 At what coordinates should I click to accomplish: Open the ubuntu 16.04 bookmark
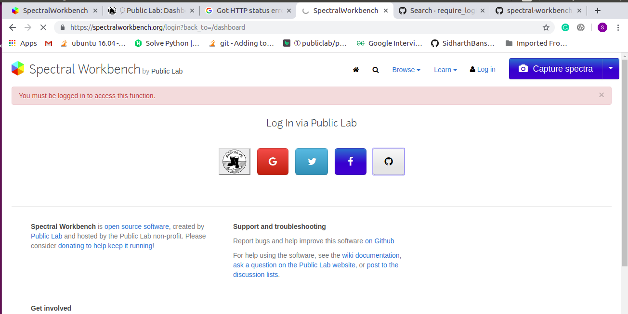pyautogui.click(x=93, y=43)
